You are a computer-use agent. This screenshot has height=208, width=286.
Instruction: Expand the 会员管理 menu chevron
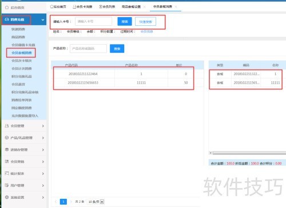coord(43,126)
